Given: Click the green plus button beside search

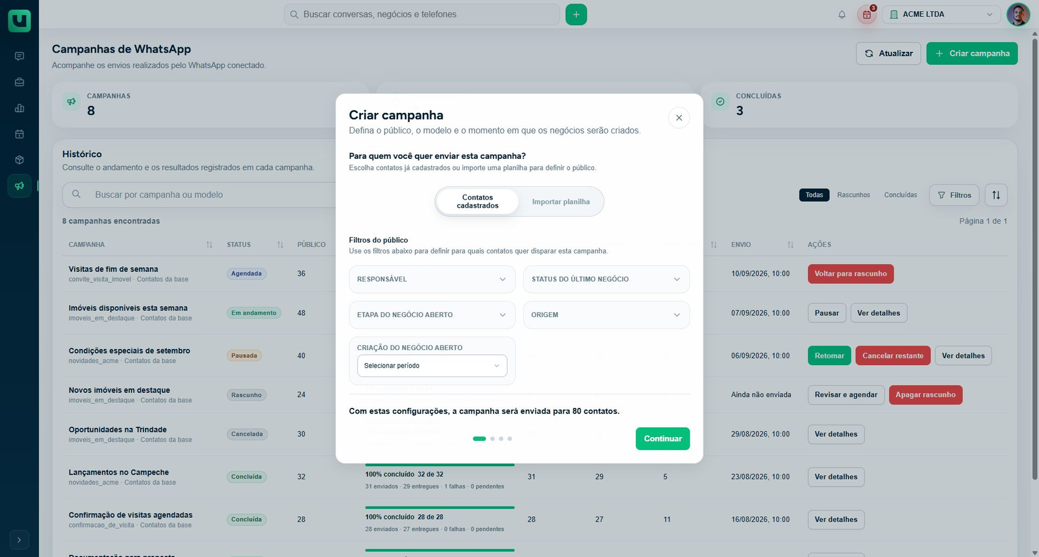Looking at the screenshot, I should pos(576,14).
